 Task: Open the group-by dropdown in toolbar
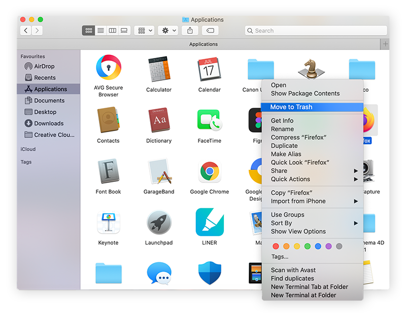click(145, 30)
